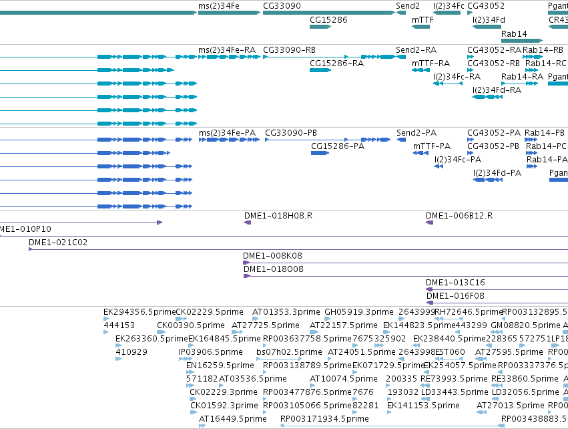Select the AT24051.5prime EST label
This screenshot has width=568, height=429.
pos(362,352)
